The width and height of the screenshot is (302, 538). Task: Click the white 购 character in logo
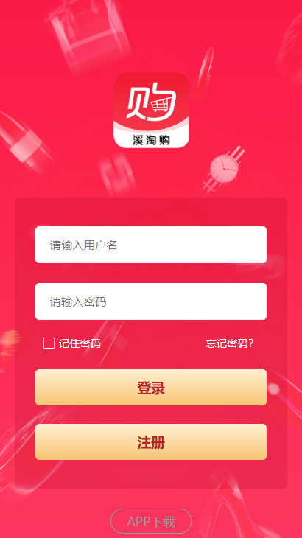151,102
